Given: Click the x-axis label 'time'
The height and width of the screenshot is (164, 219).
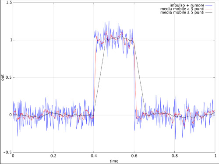Looking at the screenshot, I should coord(114,161).
